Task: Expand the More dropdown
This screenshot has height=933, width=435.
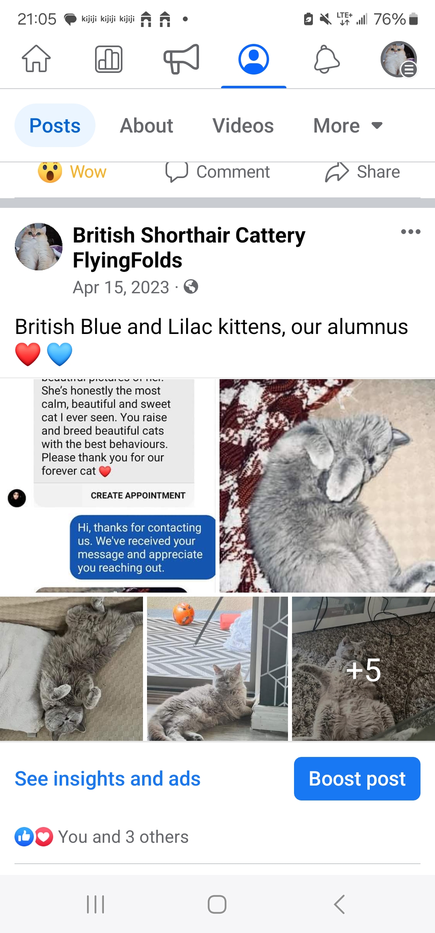Action: pos(348,125)
